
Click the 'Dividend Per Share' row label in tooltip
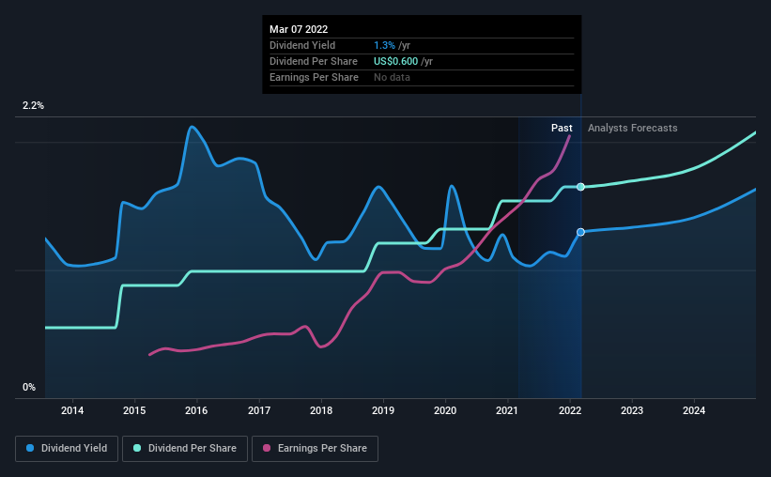(314, 61)
